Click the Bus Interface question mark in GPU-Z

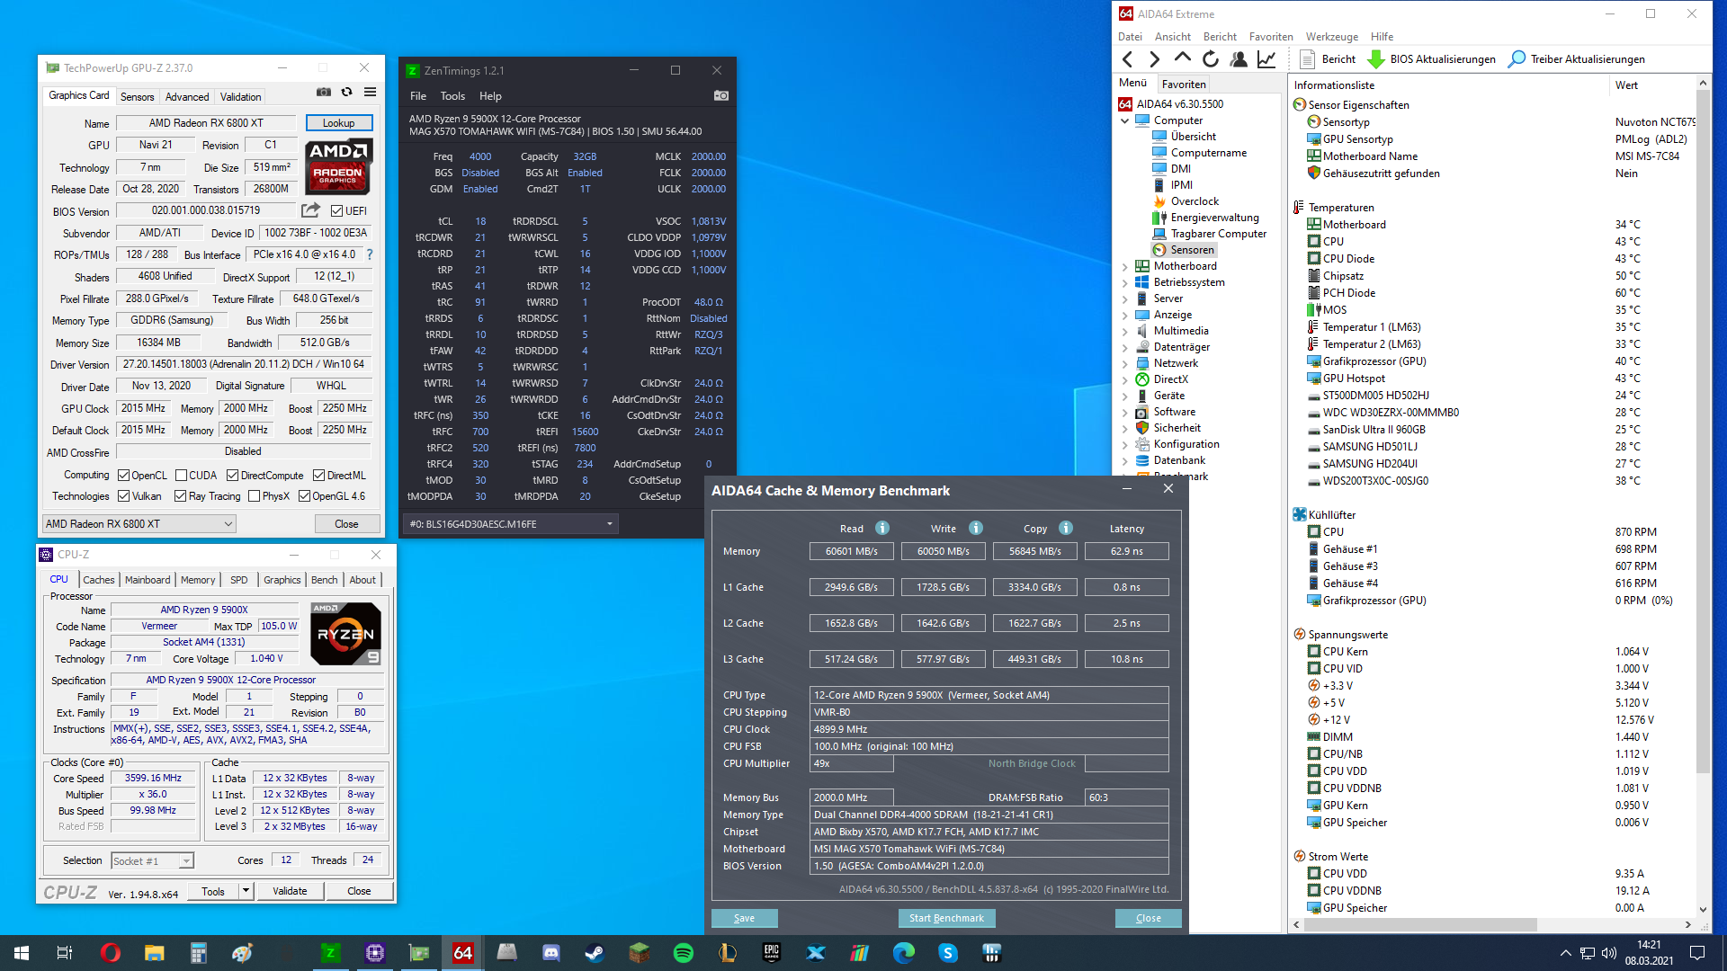pyautogui.click(x=369, y=254)
